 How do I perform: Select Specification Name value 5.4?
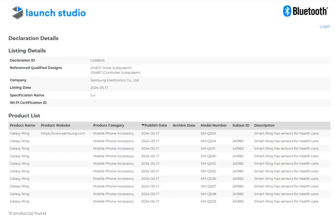point(93,95)
